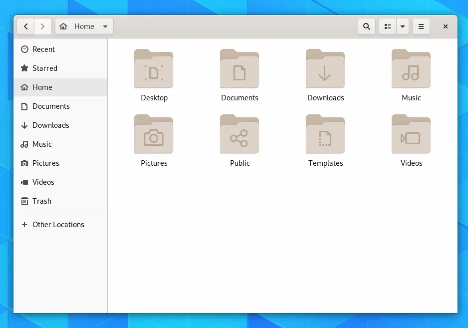The height and width of the screenshot is (328, 468).
Task: Open the Downloads folder icon
Action: (325, 69)
